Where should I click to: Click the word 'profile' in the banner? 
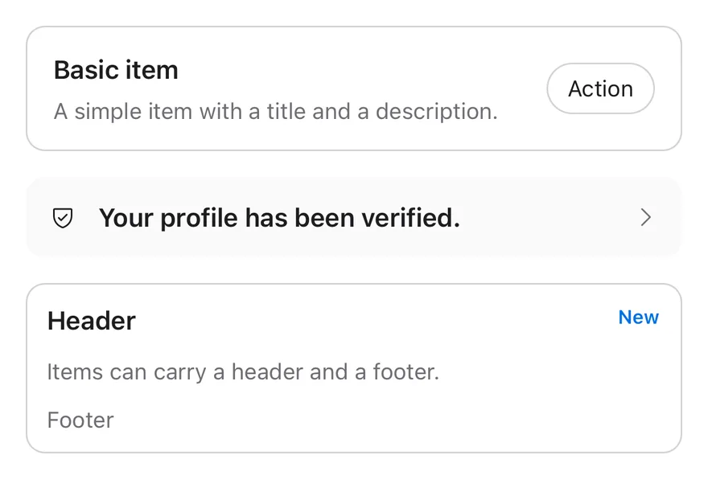(200, 219)
